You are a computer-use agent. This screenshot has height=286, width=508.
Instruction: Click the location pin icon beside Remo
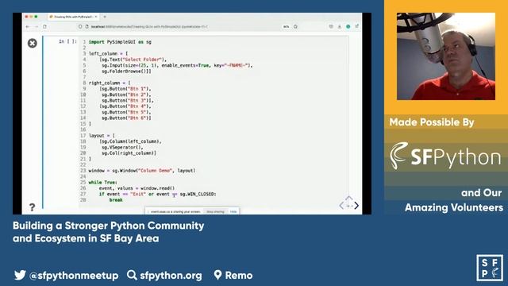point(217,275)
